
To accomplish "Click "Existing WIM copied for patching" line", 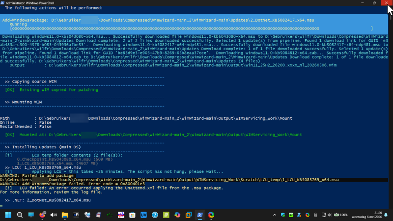I will click(x=52, y=90).
